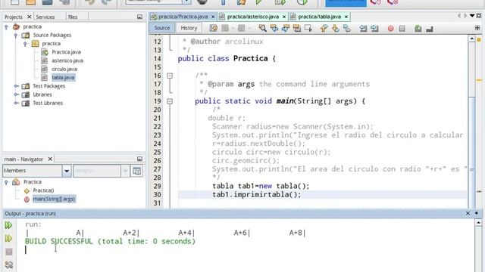This screenshot has height=272, width=485.
Task: Click Re-run with different parameters icon
Action: tap(8, 239)
